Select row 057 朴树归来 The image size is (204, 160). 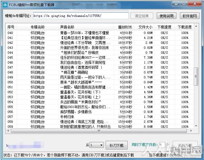pyautogui.click(x=100, y=117)
